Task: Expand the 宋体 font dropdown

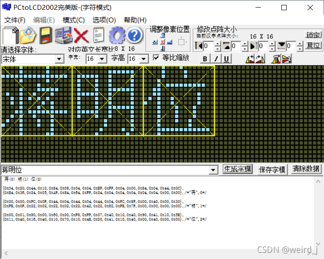Action: coord(60,59)
